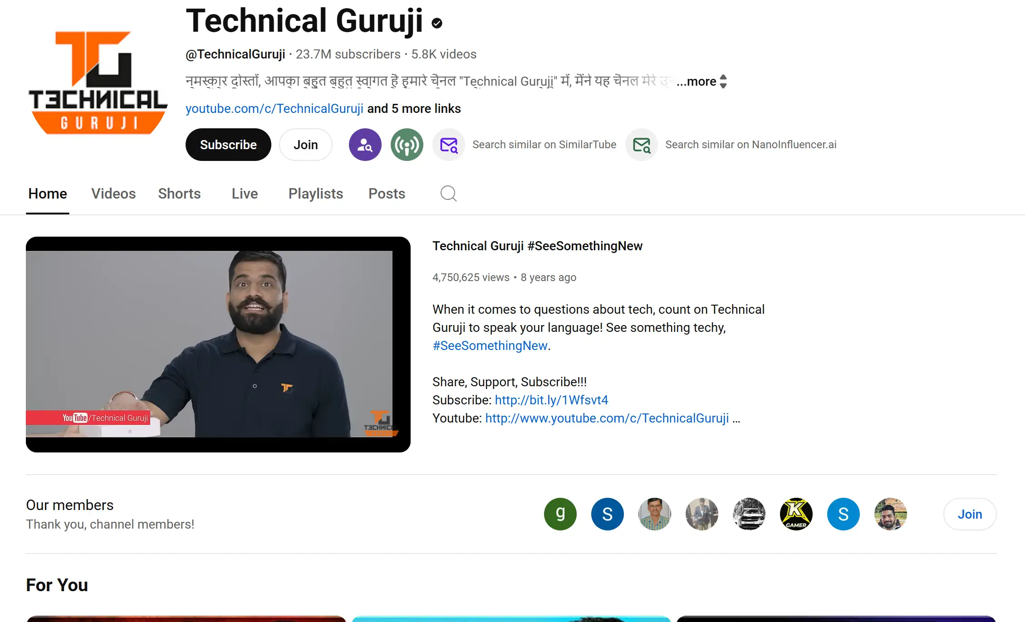The image size is (1025, 622).
Task: Click Search similar on SimilarTube
Action: click(544, 145)
